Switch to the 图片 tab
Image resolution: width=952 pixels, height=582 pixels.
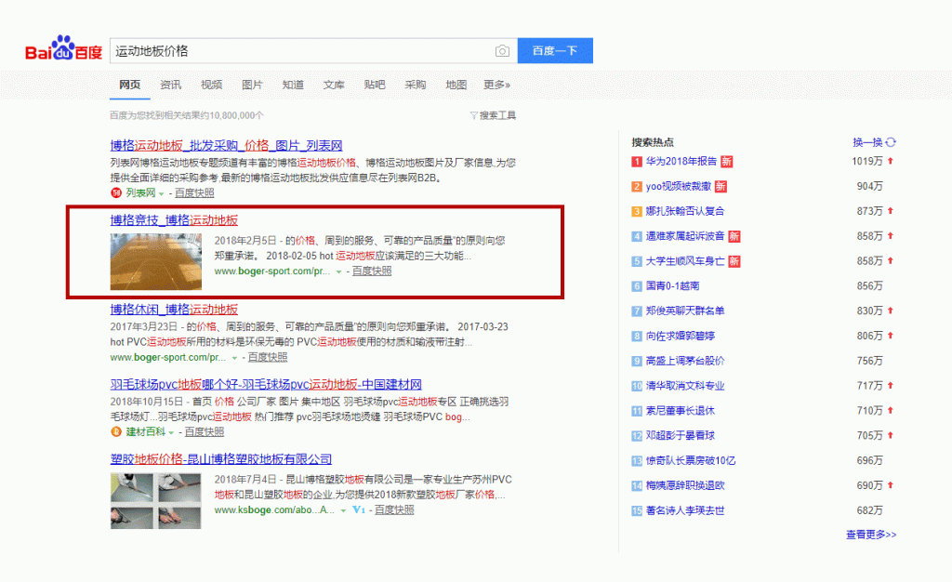click(252, 85)
